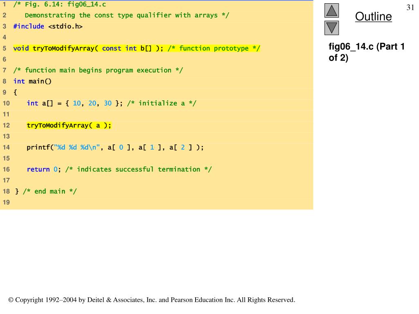Click the slide number 31
This screenshot has width=419, height=314.
pyautogui.click(x=410, y=7)
